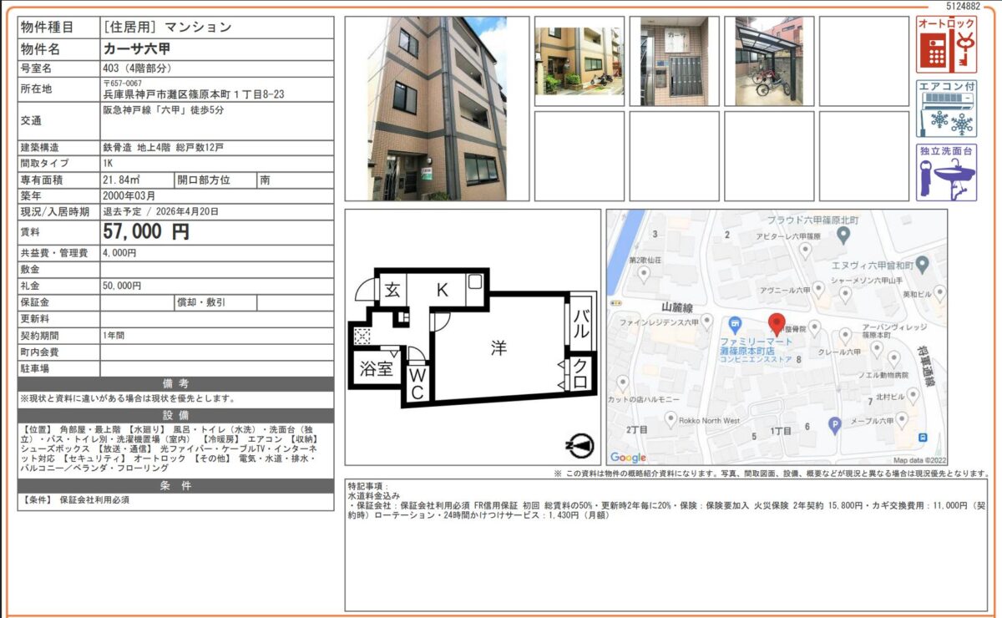Open the large building exterior photo

[x=437, y=109]
